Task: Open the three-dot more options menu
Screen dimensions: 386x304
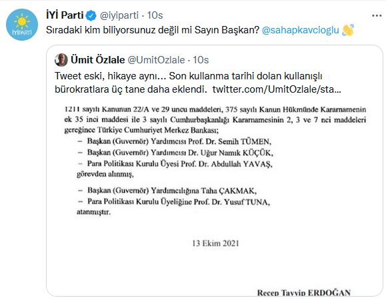Action: click(x=377, y=16)
